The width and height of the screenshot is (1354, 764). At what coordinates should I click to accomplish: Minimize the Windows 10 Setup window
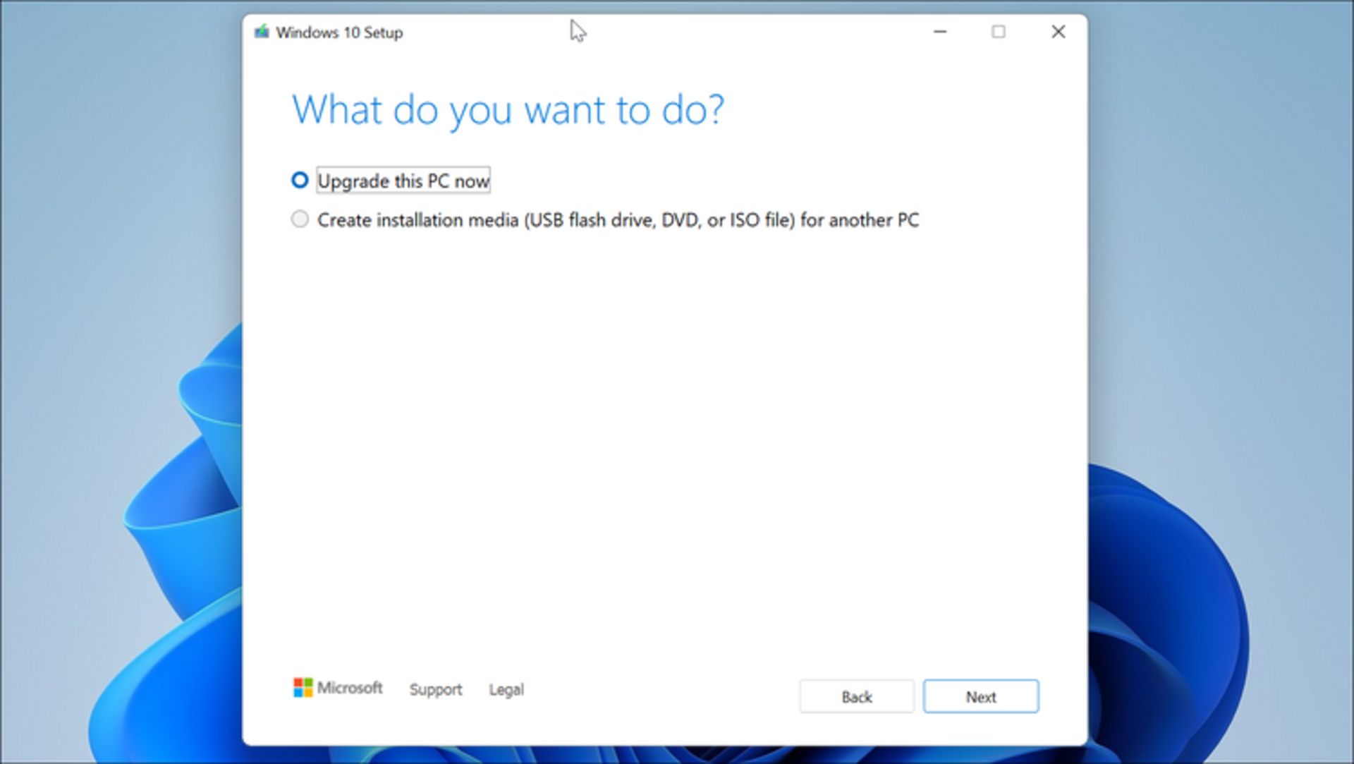(x=939, y=32)
